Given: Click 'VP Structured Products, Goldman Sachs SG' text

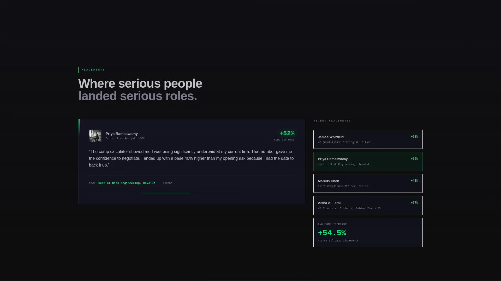Looking at the screenshot, I should point(349,208).
